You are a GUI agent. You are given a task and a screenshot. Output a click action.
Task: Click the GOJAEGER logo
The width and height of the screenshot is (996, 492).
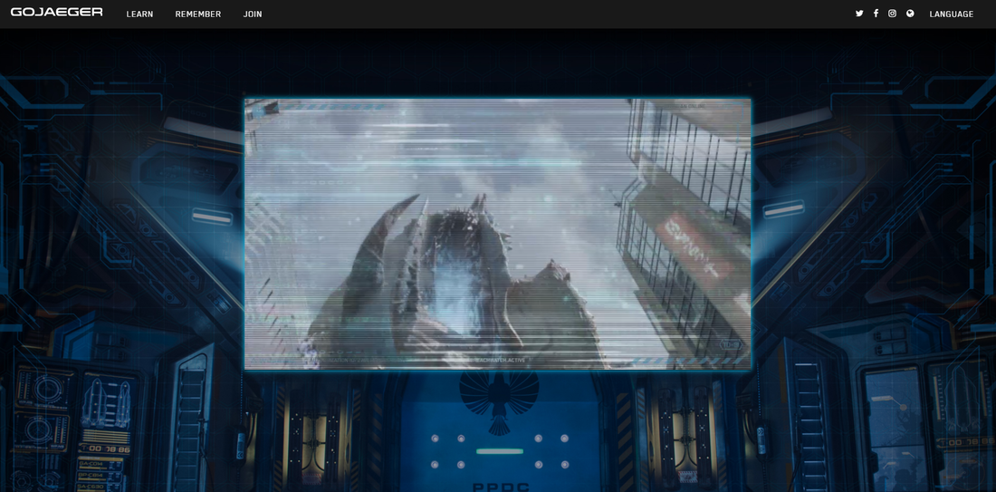coord(56,12)
